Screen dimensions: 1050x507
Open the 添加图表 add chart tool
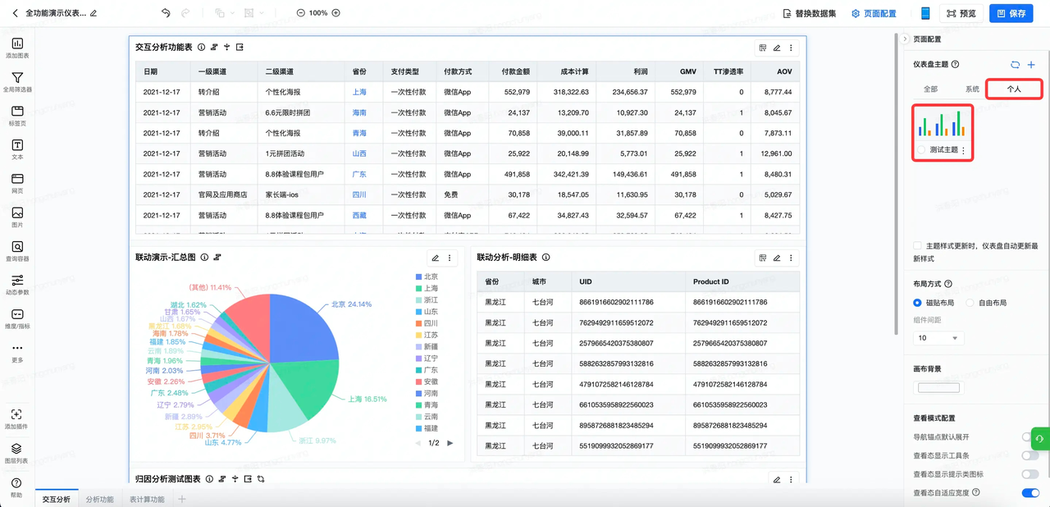coord(17,48)
